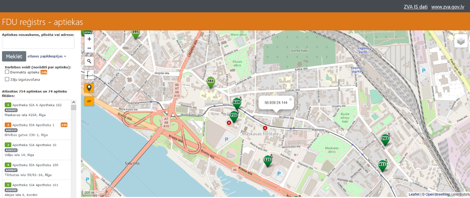Open the ZVA IS dati link
Viewport: 470px width, 198px height.
coord(415,6)
